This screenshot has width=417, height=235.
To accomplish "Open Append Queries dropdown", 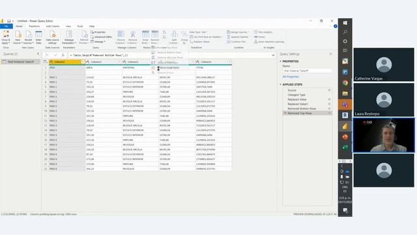I will pos(238,37).
